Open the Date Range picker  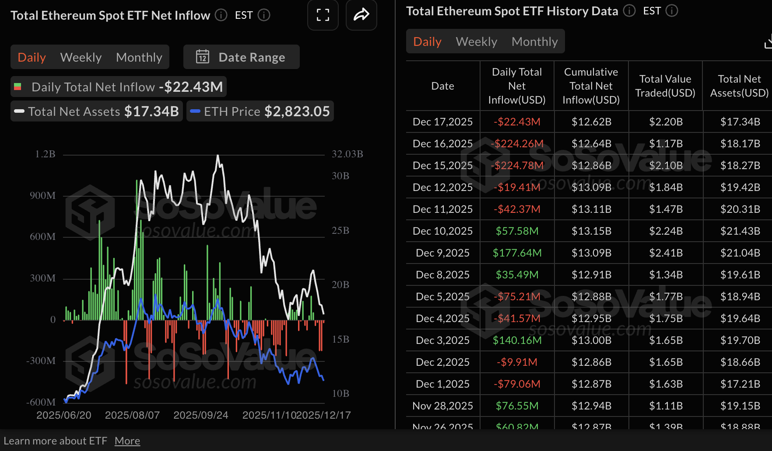coord(241,57)
